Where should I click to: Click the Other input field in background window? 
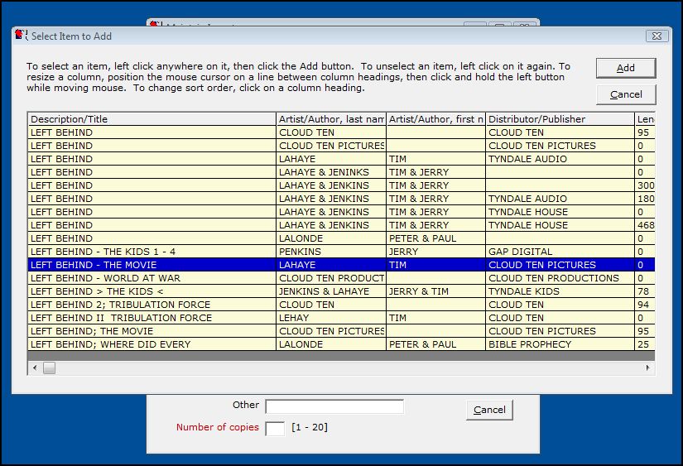click(x=334, y=406)
